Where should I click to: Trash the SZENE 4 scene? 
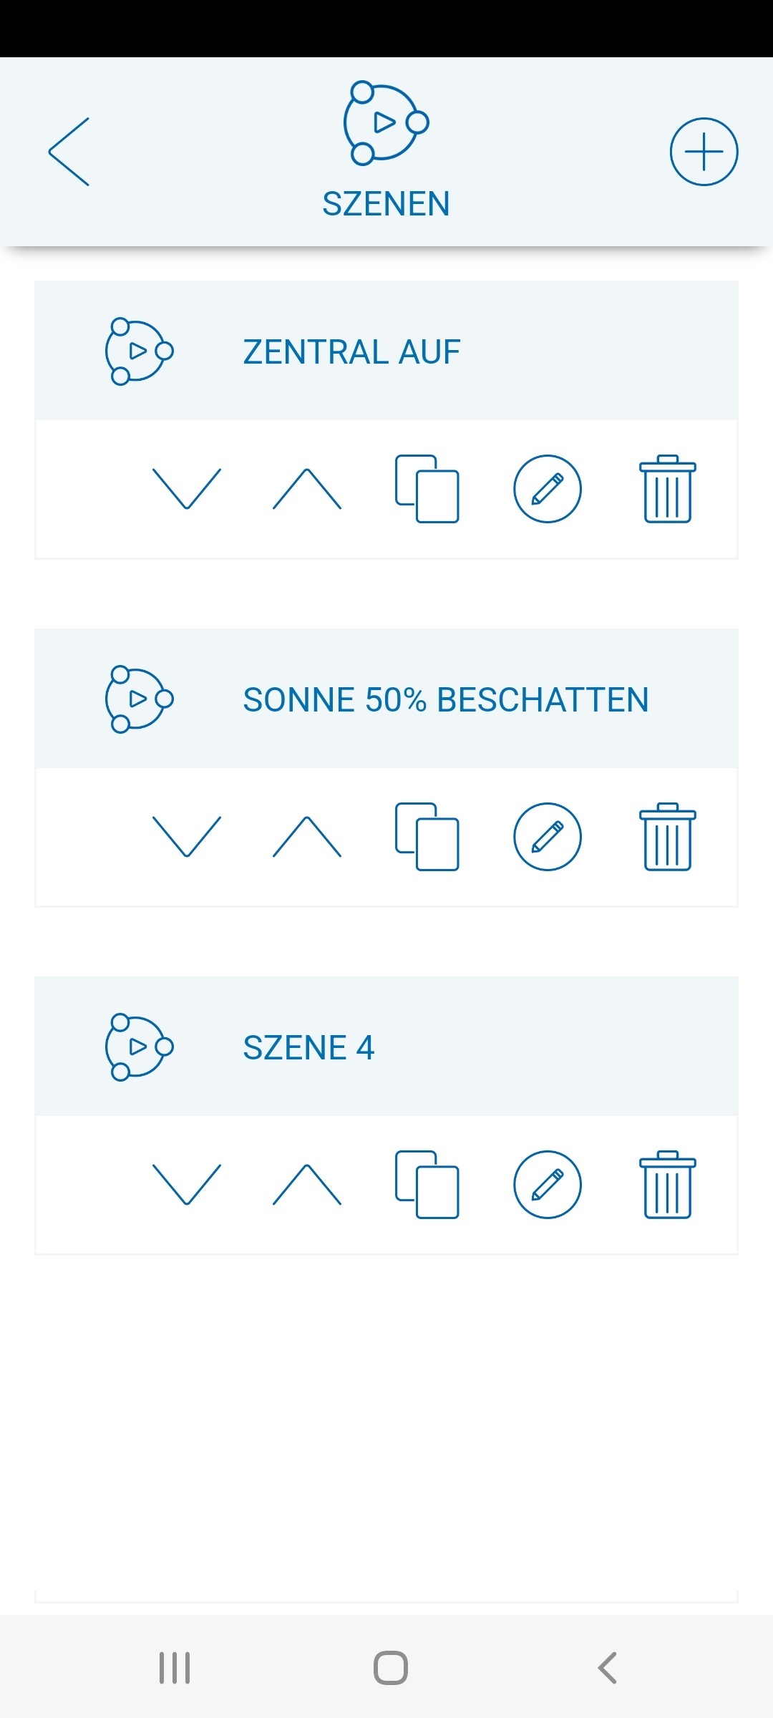667,1185
